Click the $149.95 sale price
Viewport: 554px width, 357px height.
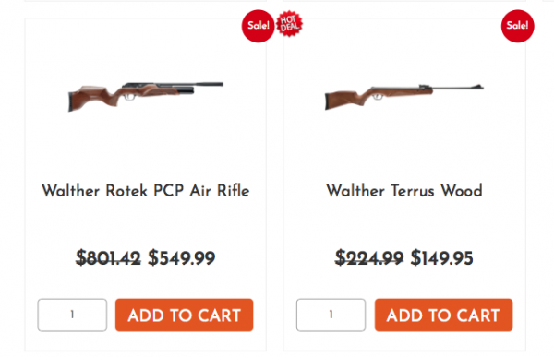(441, 257)
